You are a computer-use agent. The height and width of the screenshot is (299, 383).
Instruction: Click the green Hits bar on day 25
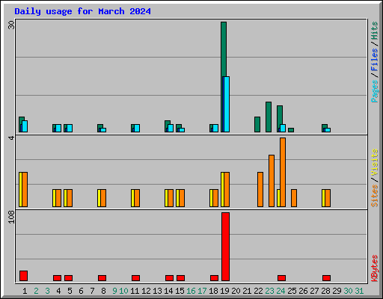tap(291, 130)
